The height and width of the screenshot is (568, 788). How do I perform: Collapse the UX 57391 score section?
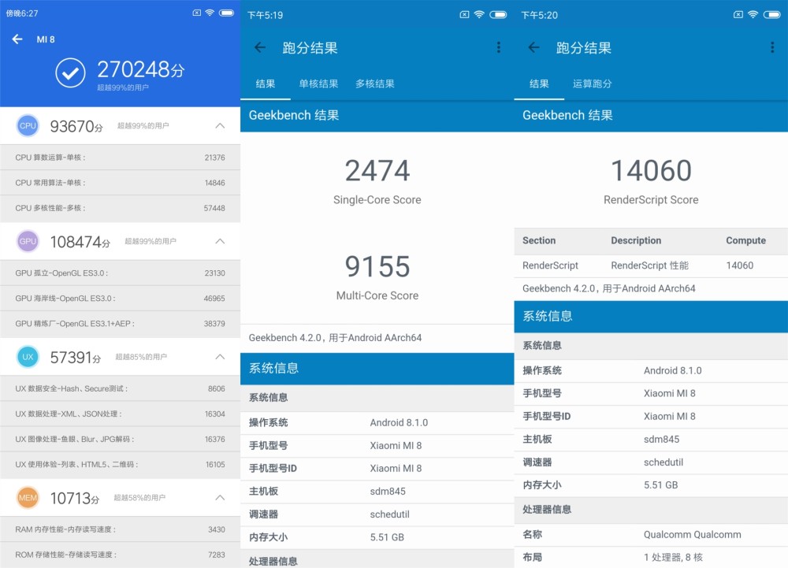(220, 357)
